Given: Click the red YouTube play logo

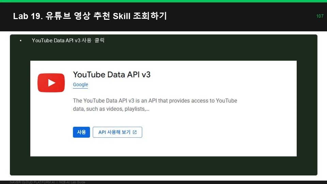Looking at the screenshot, I should tap(51, 82).
